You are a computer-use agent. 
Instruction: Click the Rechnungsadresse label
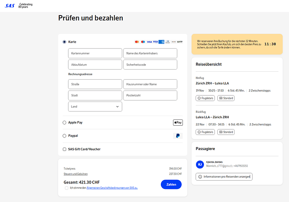click(x=80, y=74)
